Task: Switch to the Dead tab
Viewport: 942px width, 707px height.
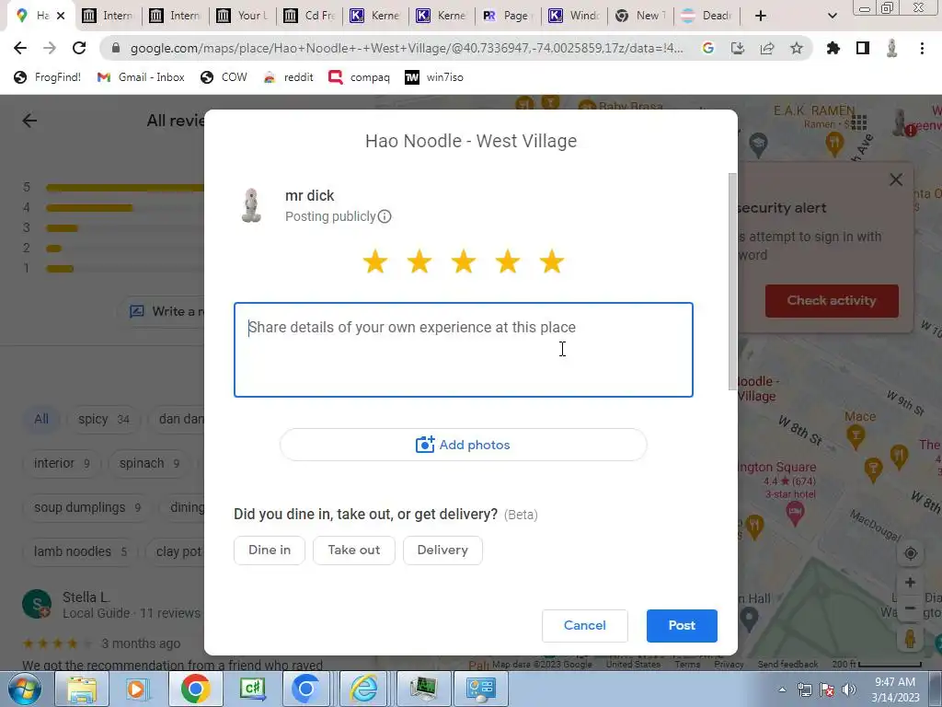Action: tap(707, 16)
